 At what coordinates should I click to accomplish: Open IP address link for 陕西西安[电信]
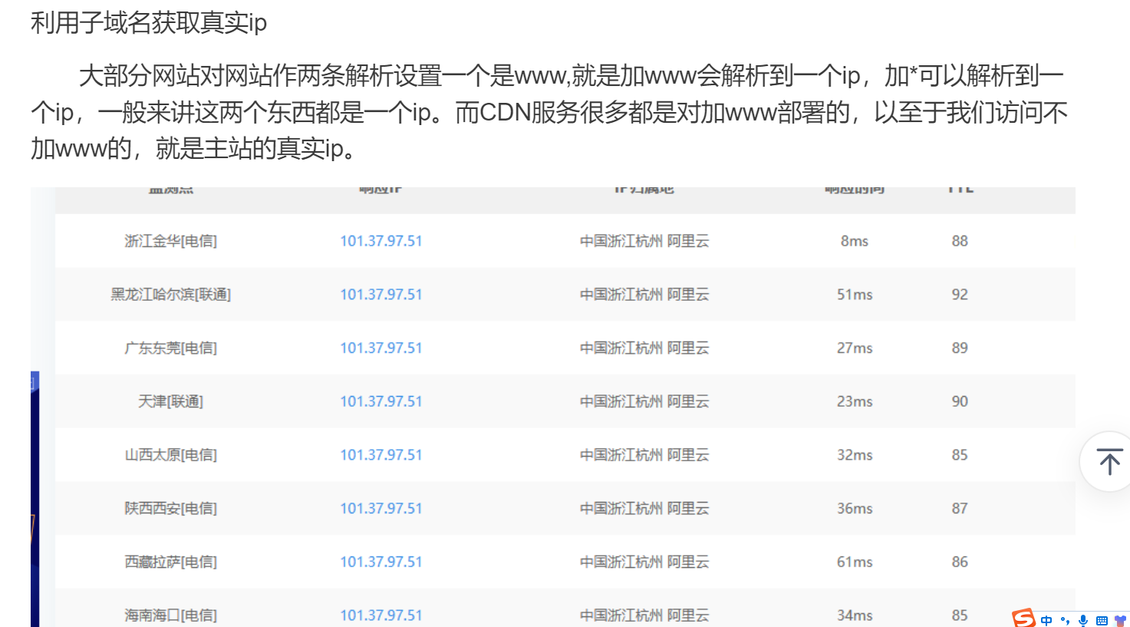(x=381, y=509)
